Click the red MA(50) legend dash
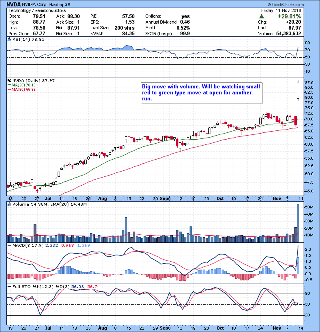This screenshot has height=332, width=320. tap(10, 90)
